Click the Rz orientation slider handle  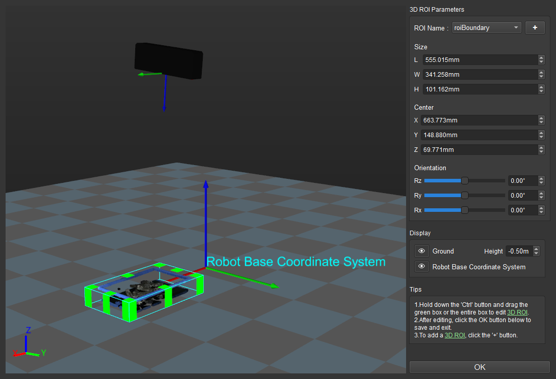point(464,180)
